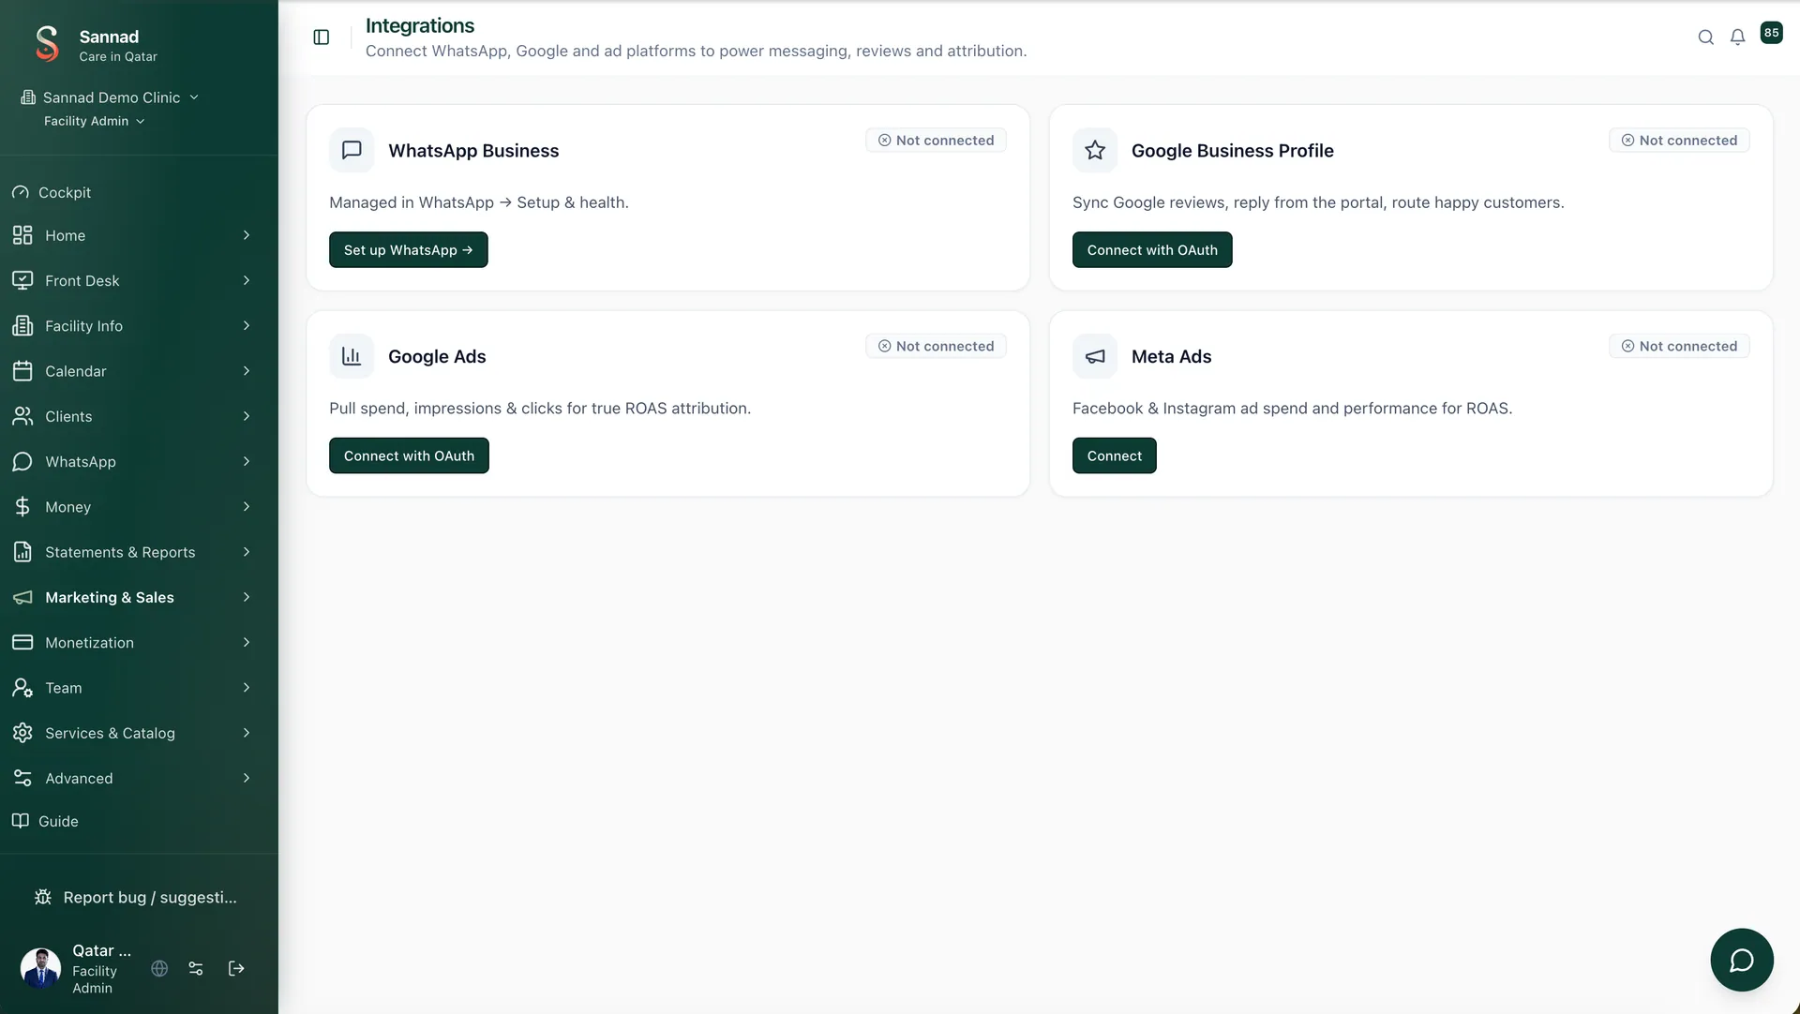This screenshot has height=1014, width=1800.
Task: Click the Set up WhatsApp button
Action: [x=409, y=250]
